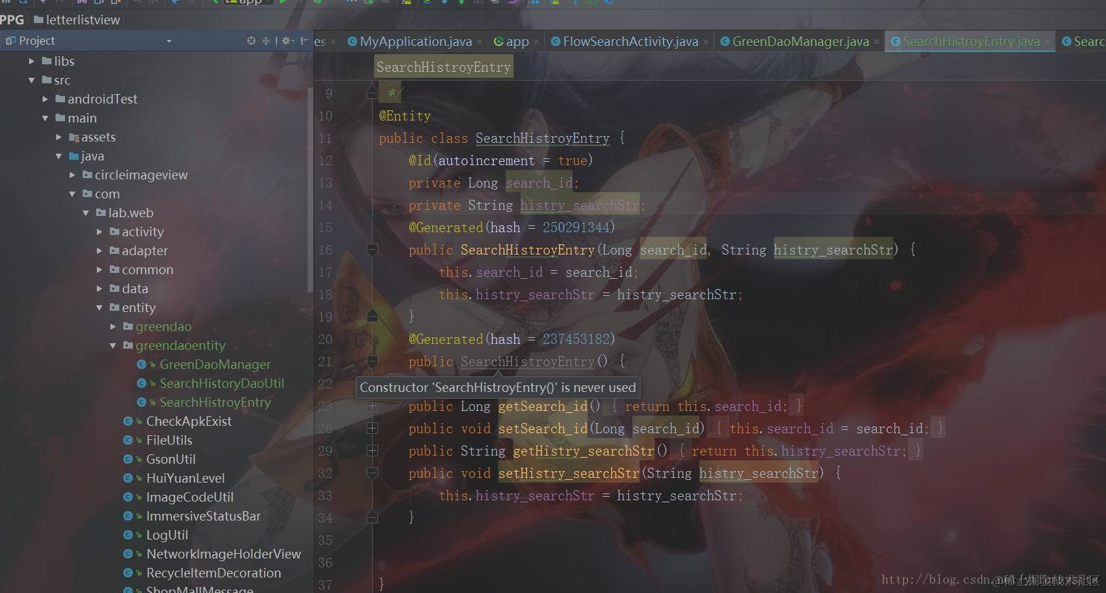1106x593 pixels.
Task: Select GsonUtil in the project tree
Action: tap(171, 459)
